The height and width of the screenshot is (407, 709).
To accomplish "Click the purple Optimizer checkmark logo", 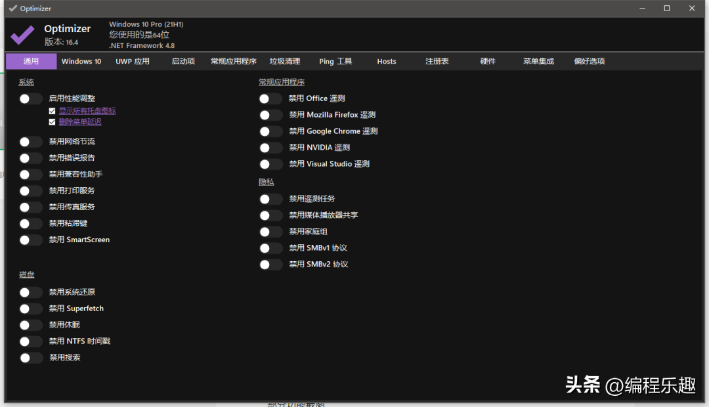I will coord(23,35).
